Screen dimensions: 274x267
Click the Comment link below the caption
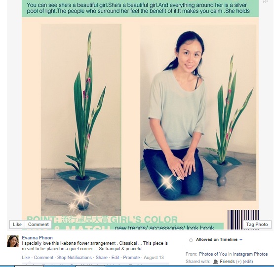pos(43,258)
